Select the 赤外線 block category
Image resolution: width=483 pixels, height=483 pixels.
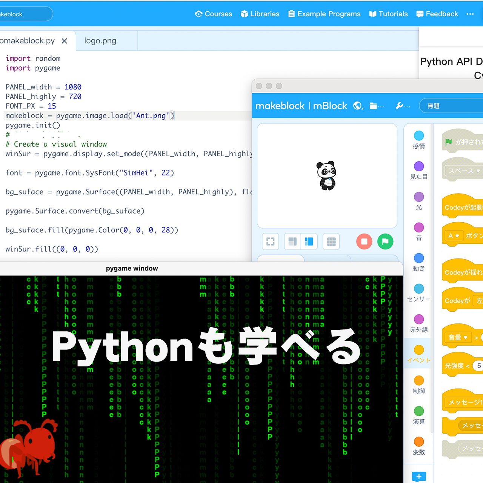pos(419,323)
